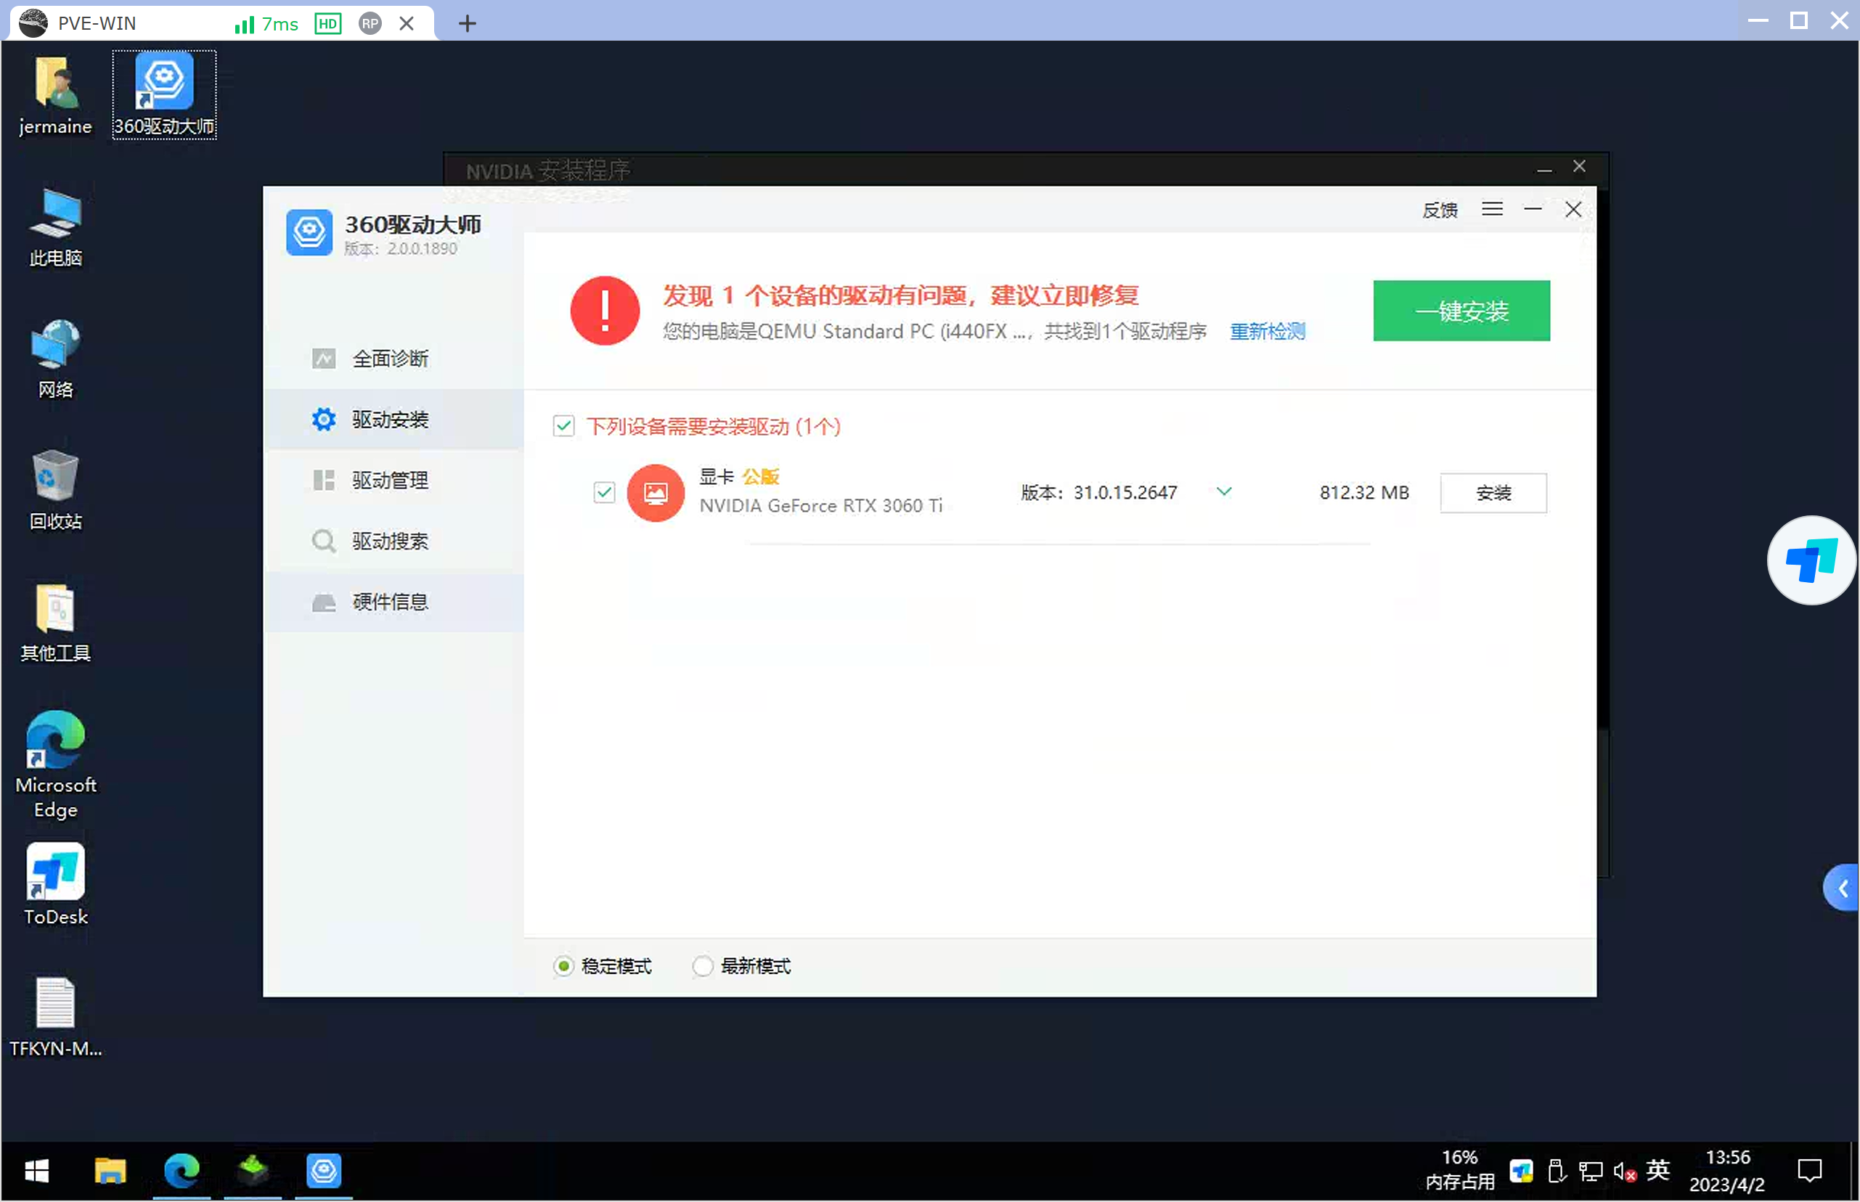1860x1202 pixels.
Task: Open the 此电脑 desktop icon
Action: point(54,228)
